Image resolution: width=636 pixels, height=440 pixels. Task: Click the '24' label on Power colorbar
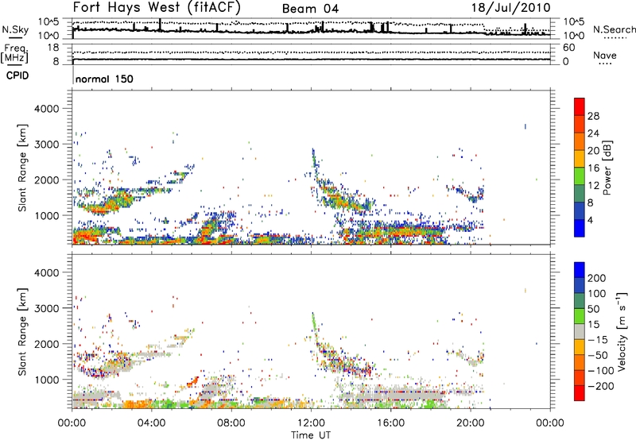click(593, 133)
